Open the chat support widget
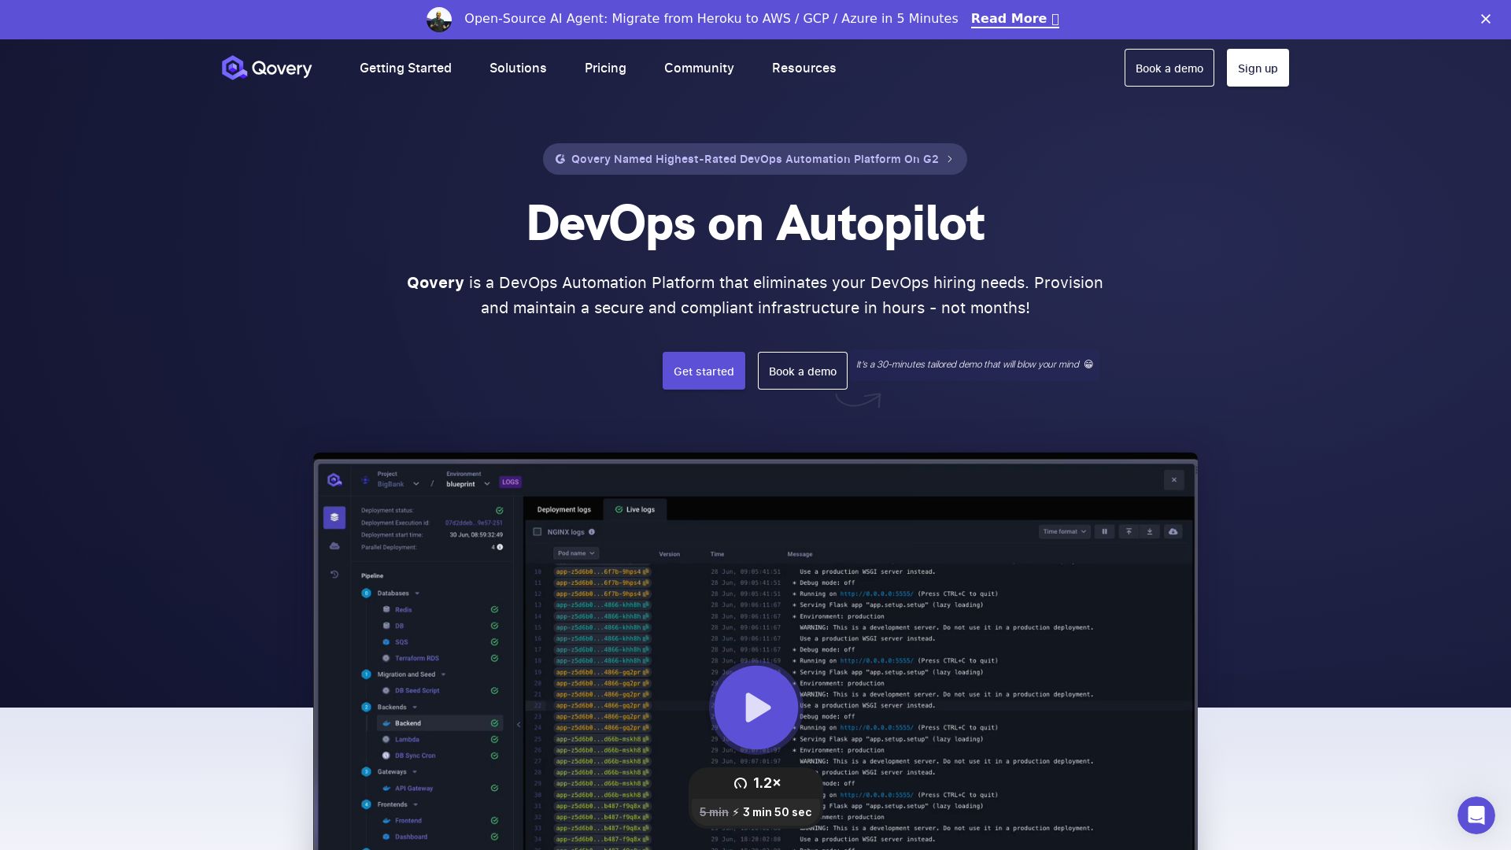1511x850 pixels. (1476, 815)
